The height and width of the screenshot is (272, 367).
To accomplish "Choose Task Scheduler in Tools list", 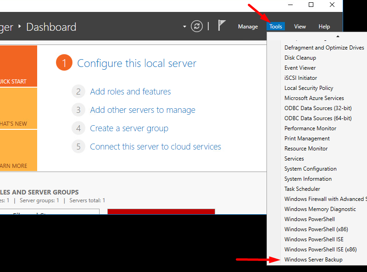I will 302,189.
